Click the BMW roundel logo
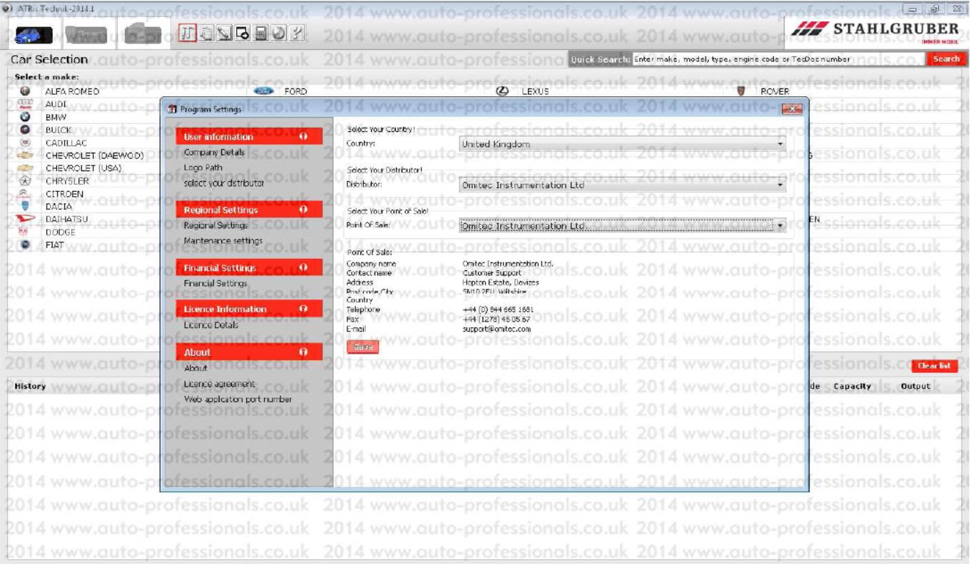The width and height of the screenshot is (973, 564). click(x=25, y=117)
